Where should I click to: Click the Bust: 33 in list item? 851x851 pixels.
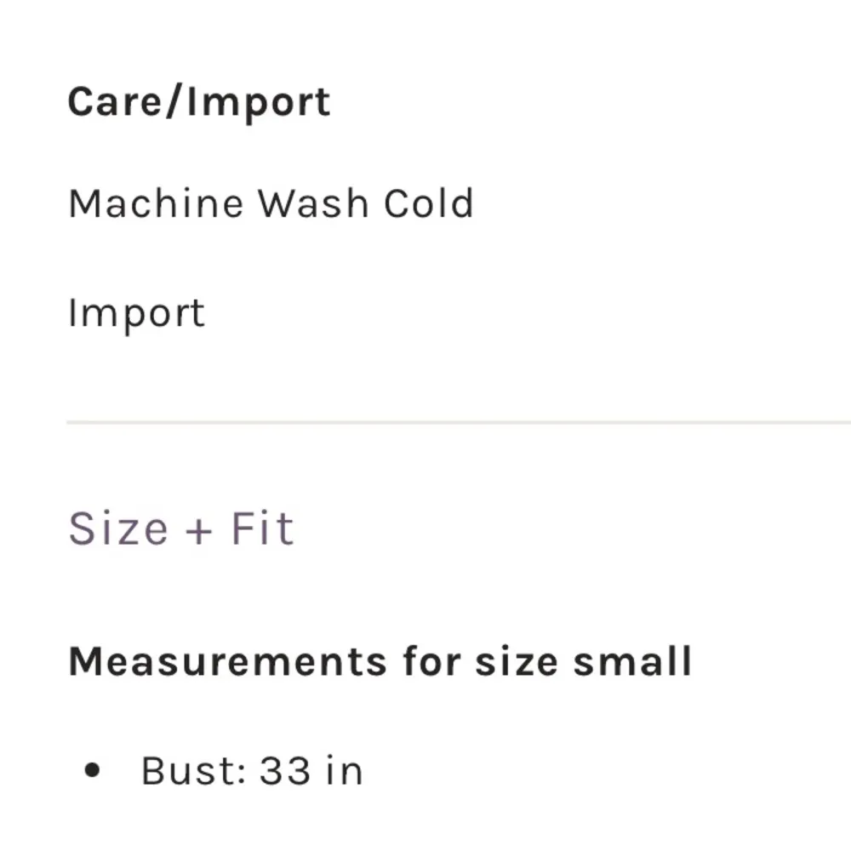[252, 771]
